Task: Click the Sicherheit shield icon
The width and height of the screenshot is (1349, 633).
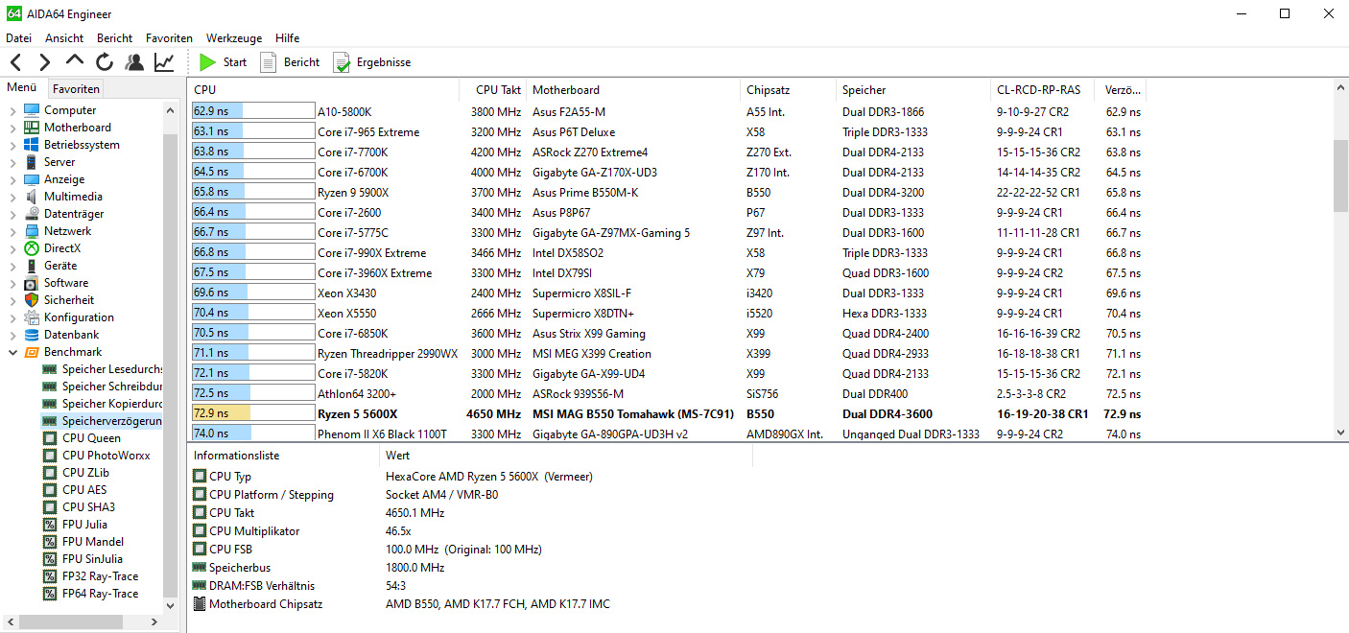Action: [32, 300]
